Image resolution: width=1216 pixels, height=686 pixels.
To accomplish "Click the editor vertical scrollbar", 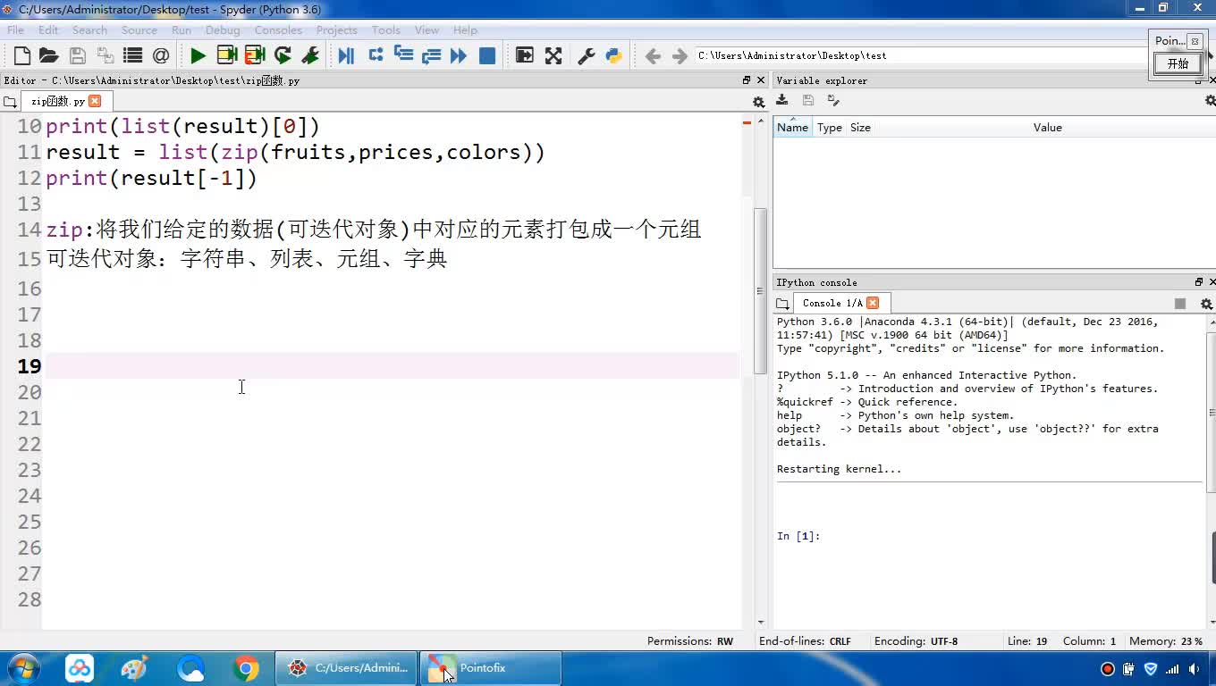I will coord(760,290).
